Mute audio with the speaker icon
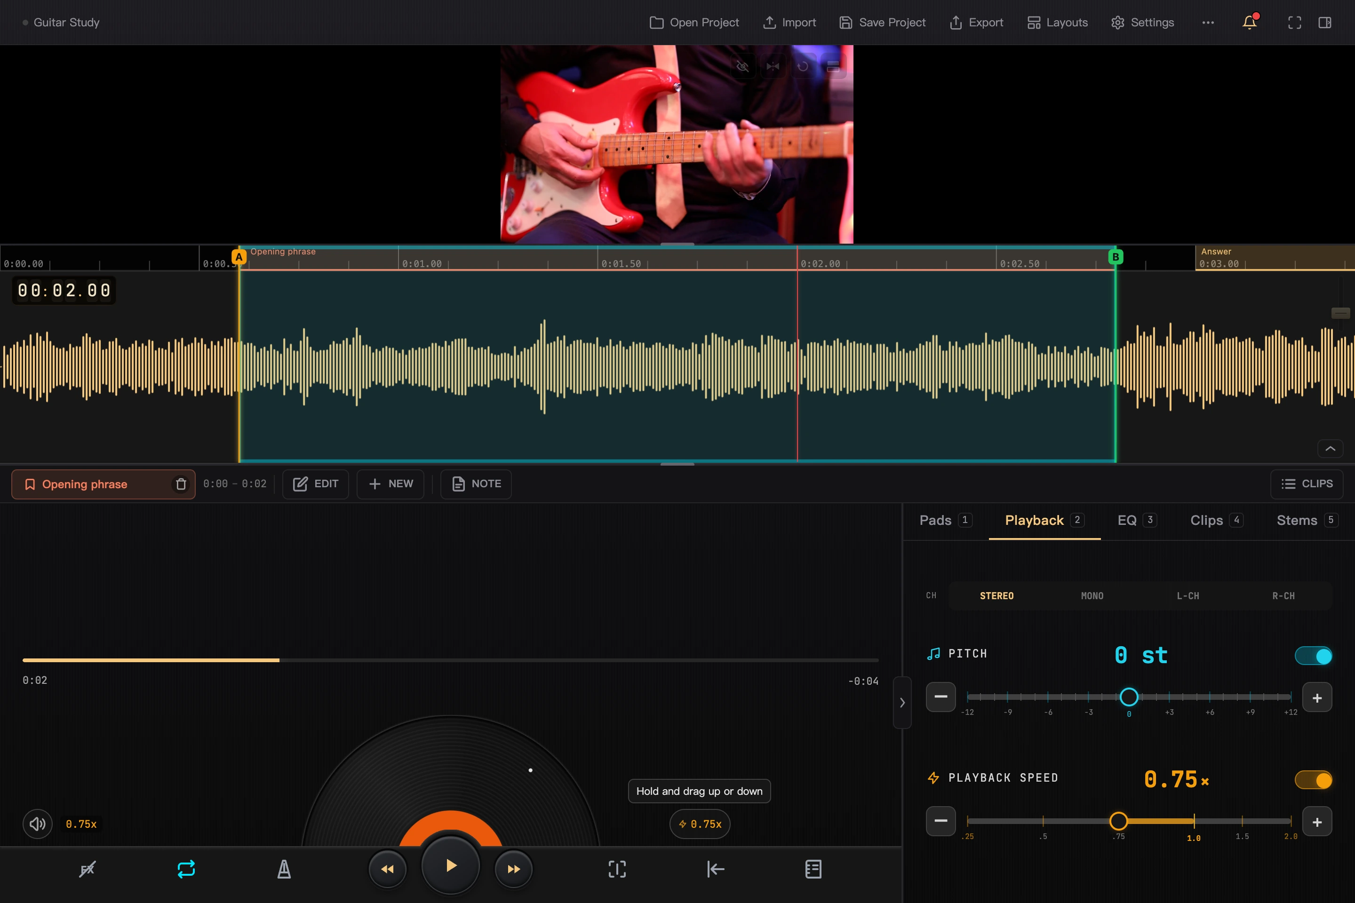The height and width of the screenshot is (903, 1355). pos(38,824)
